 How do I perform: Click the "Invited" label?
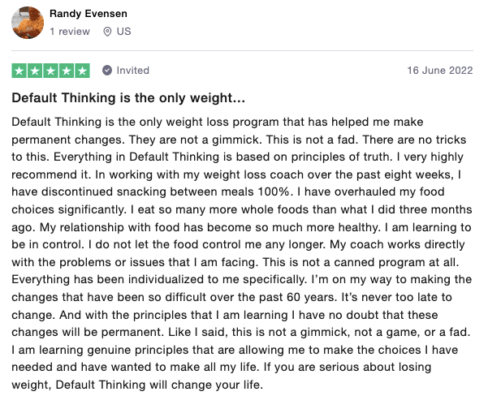coord(133,71)
